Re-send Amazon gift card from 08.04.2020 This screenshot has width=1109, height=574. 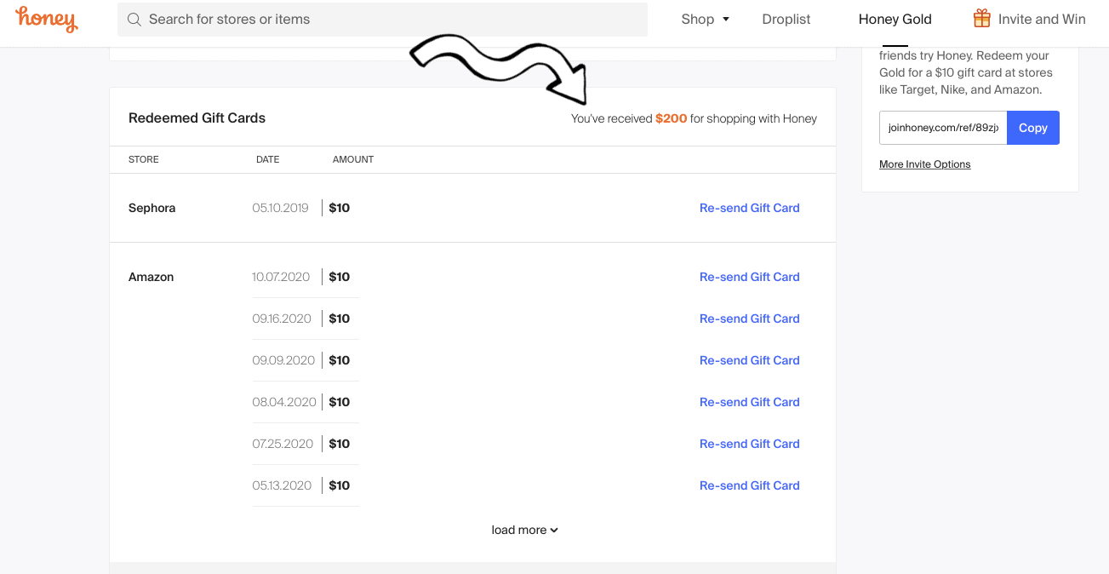pos(749,402)
